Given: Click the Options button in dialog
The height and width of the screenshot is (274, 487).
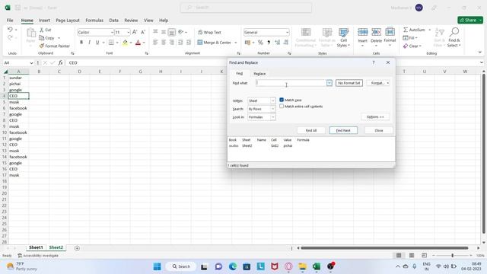Looking at the screenshot, I should coord(375,116).
